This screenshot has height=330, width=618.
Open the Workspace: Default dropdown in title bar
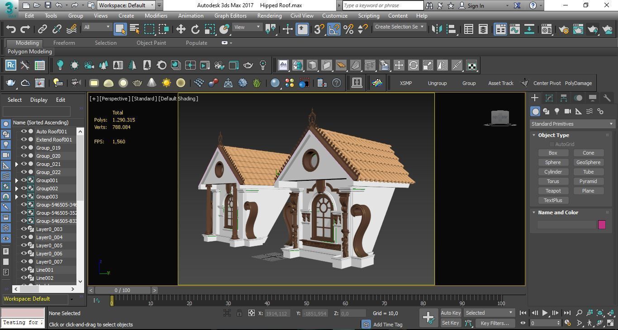(x=126, y=5)
